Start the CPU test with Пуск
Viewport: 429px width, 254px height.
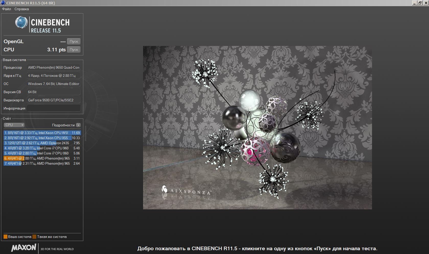[x=74, y=50]
